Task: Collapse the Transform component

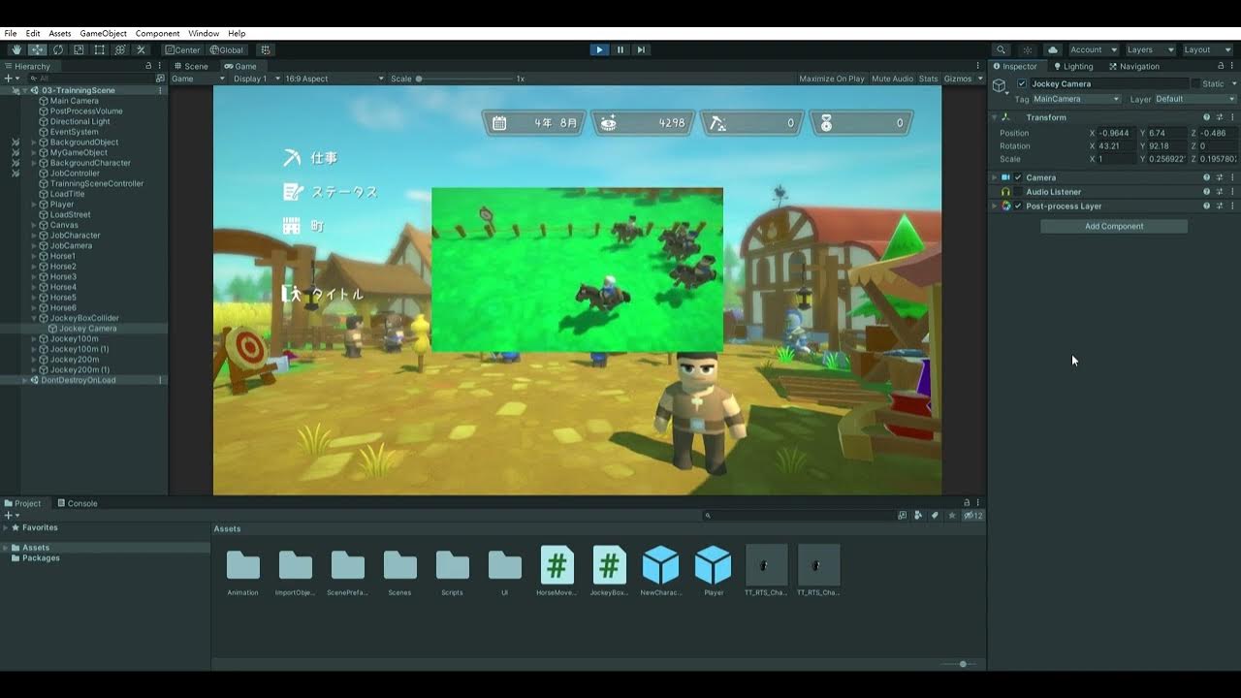Action: point(994,117)
